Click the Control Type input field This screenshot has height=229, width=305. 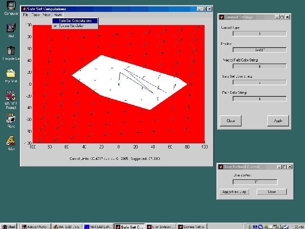260,34
